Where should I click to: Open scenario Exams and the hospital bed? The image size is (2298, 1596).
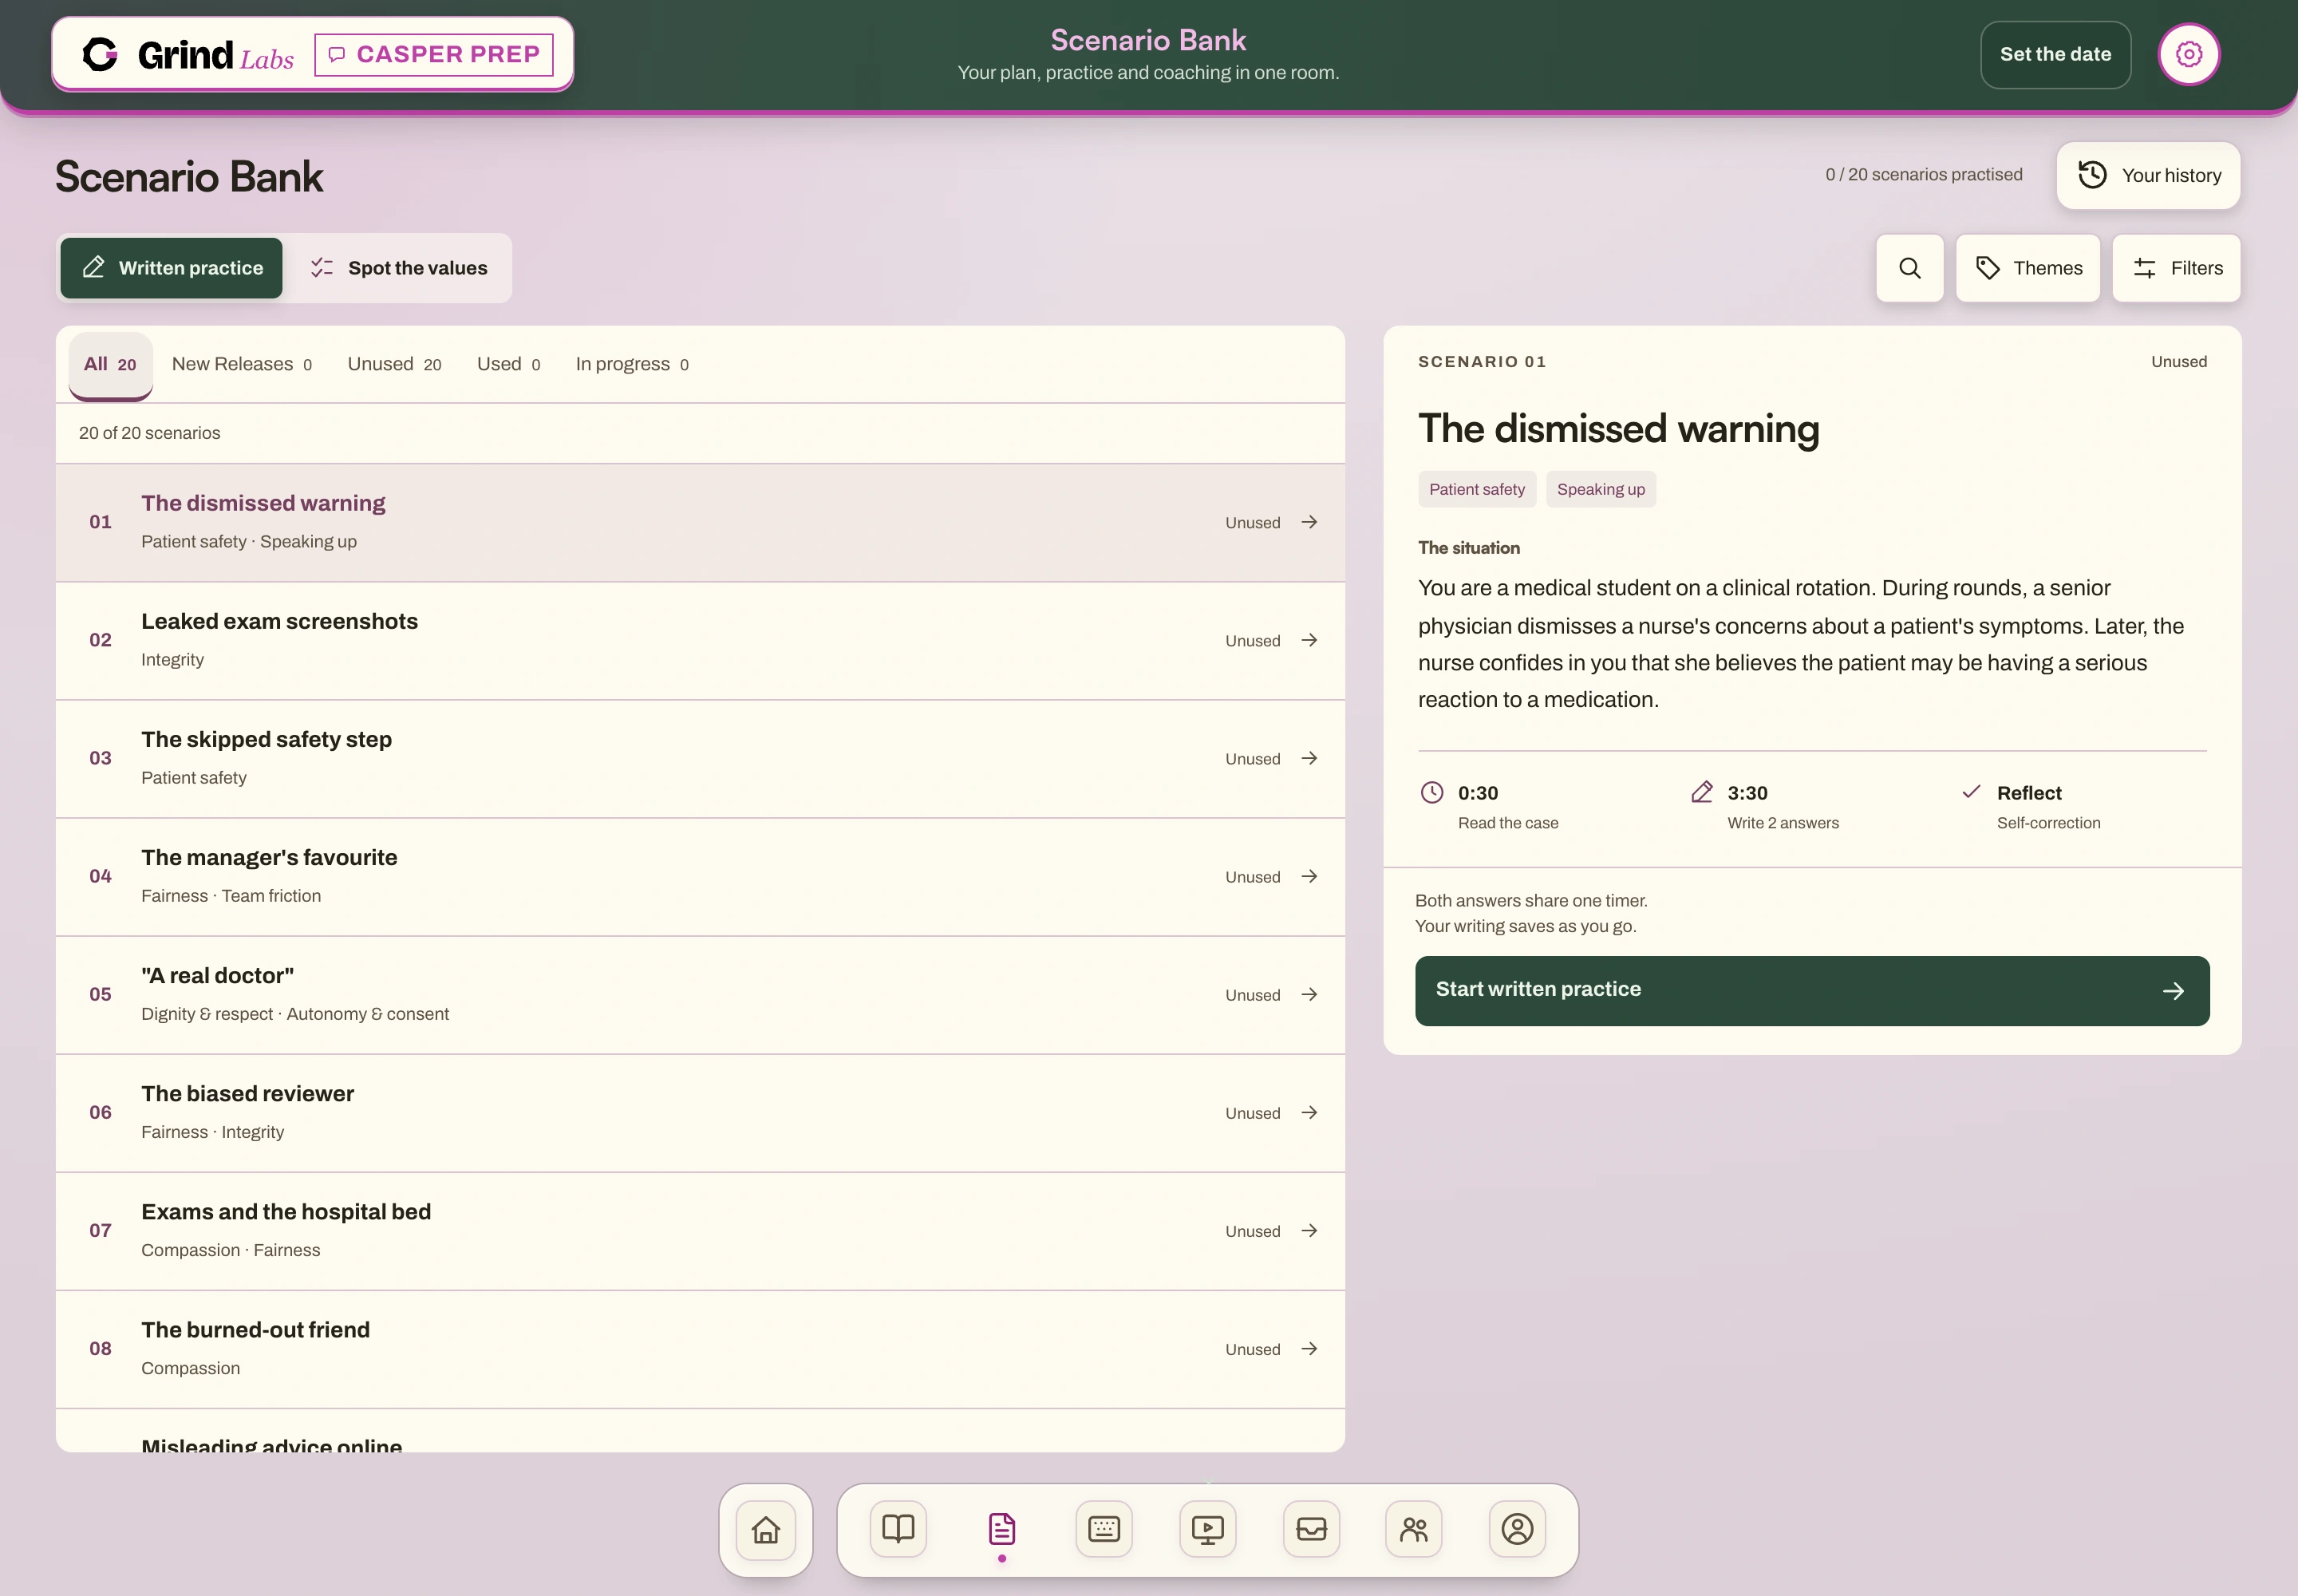(700, 1230)
